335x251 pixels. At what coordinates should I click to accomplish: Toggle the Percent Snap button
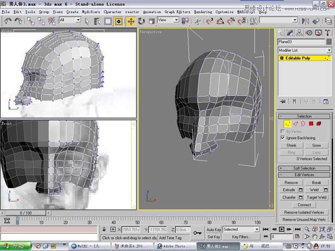point(231,21)
